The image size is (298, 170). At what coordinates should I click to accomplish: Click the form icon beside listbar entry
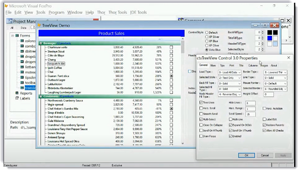22,67
